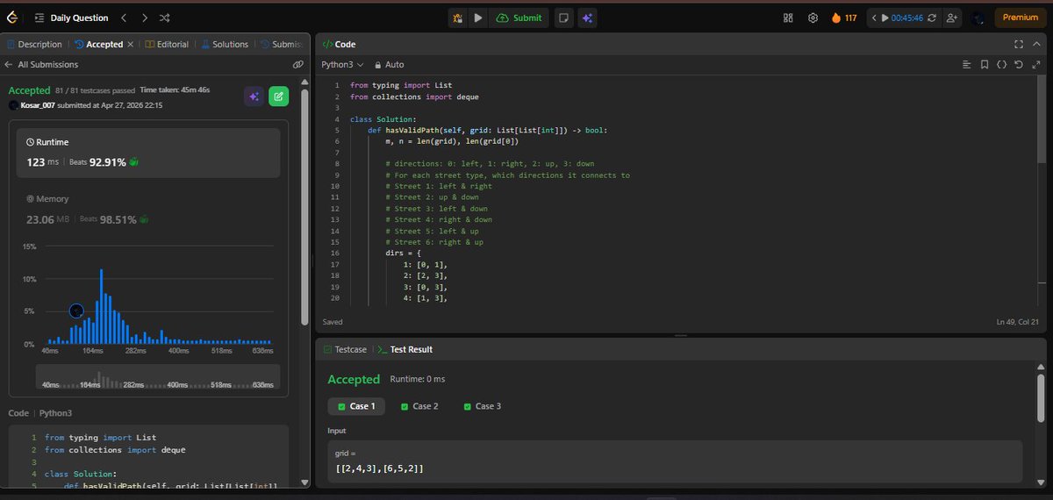Open the Solutions tab

click(x=225, y=44)
